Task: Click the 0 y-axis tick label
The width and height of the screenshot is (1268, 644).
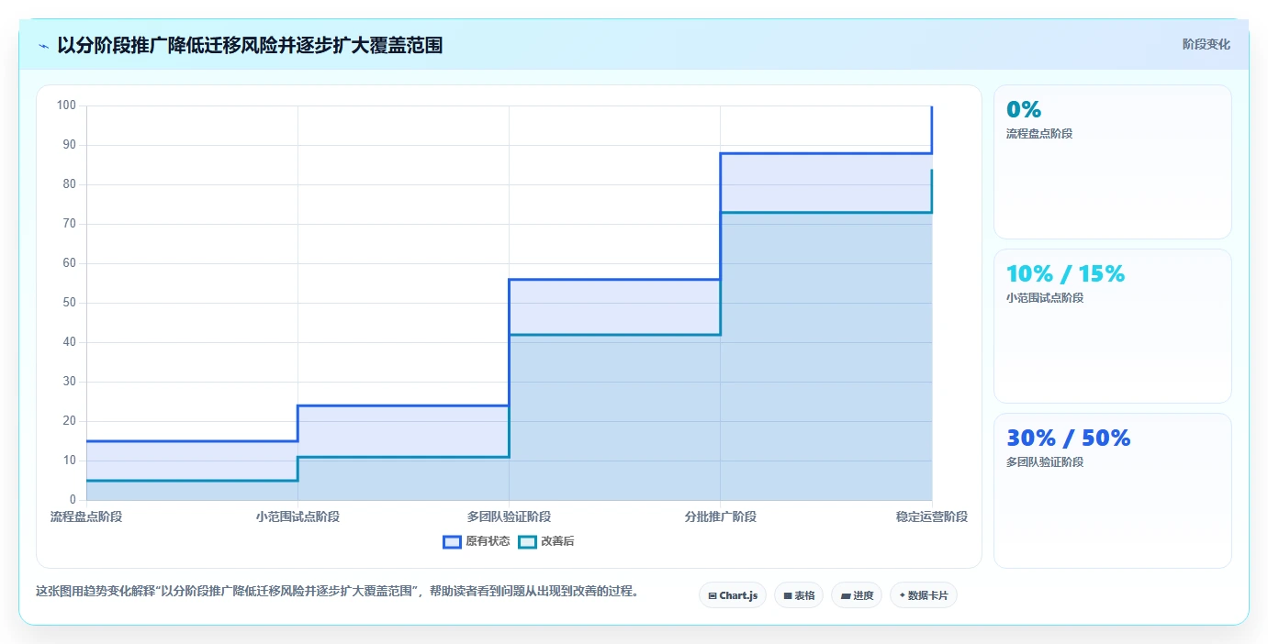Action: (73, 500)
